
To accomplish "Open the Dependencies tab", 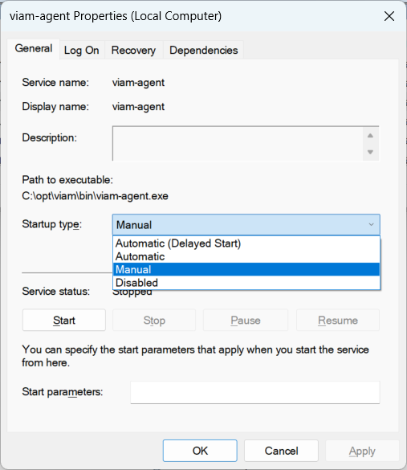I will pos(204,50).
